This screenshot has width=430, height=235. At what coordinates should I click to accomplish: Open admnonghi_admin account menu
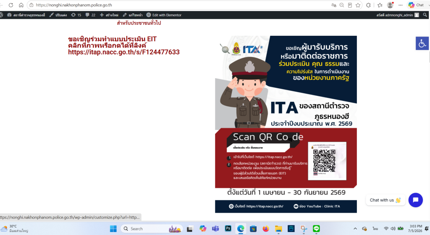coord(398,15)
